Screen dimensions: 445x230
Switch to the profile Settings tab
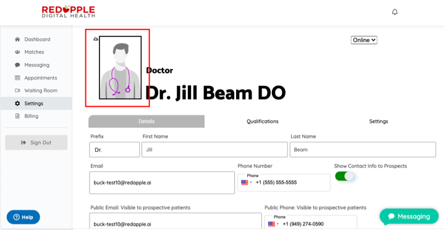click(379, 121)
